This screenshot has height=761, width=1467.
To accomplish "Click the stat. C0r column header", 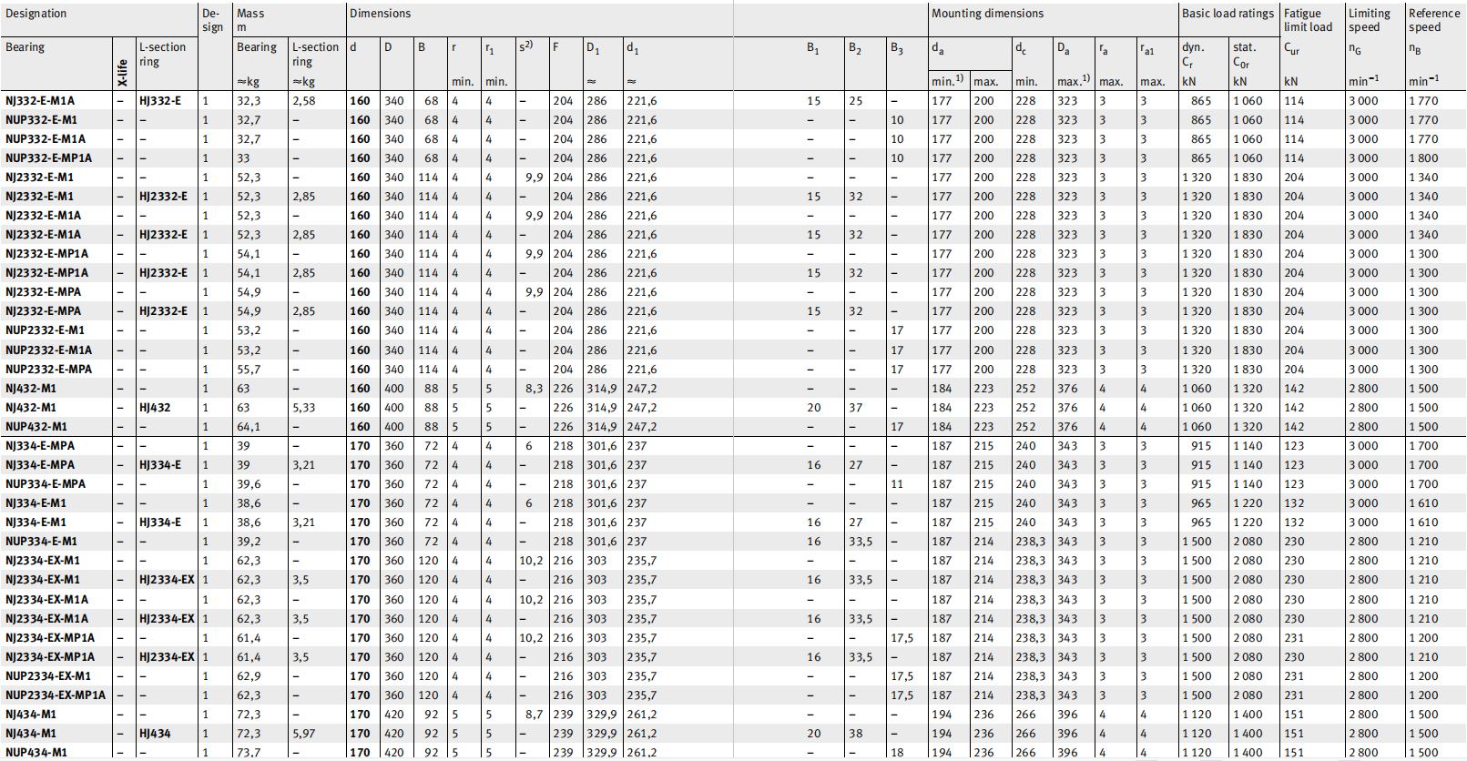I will point(1244,55).
